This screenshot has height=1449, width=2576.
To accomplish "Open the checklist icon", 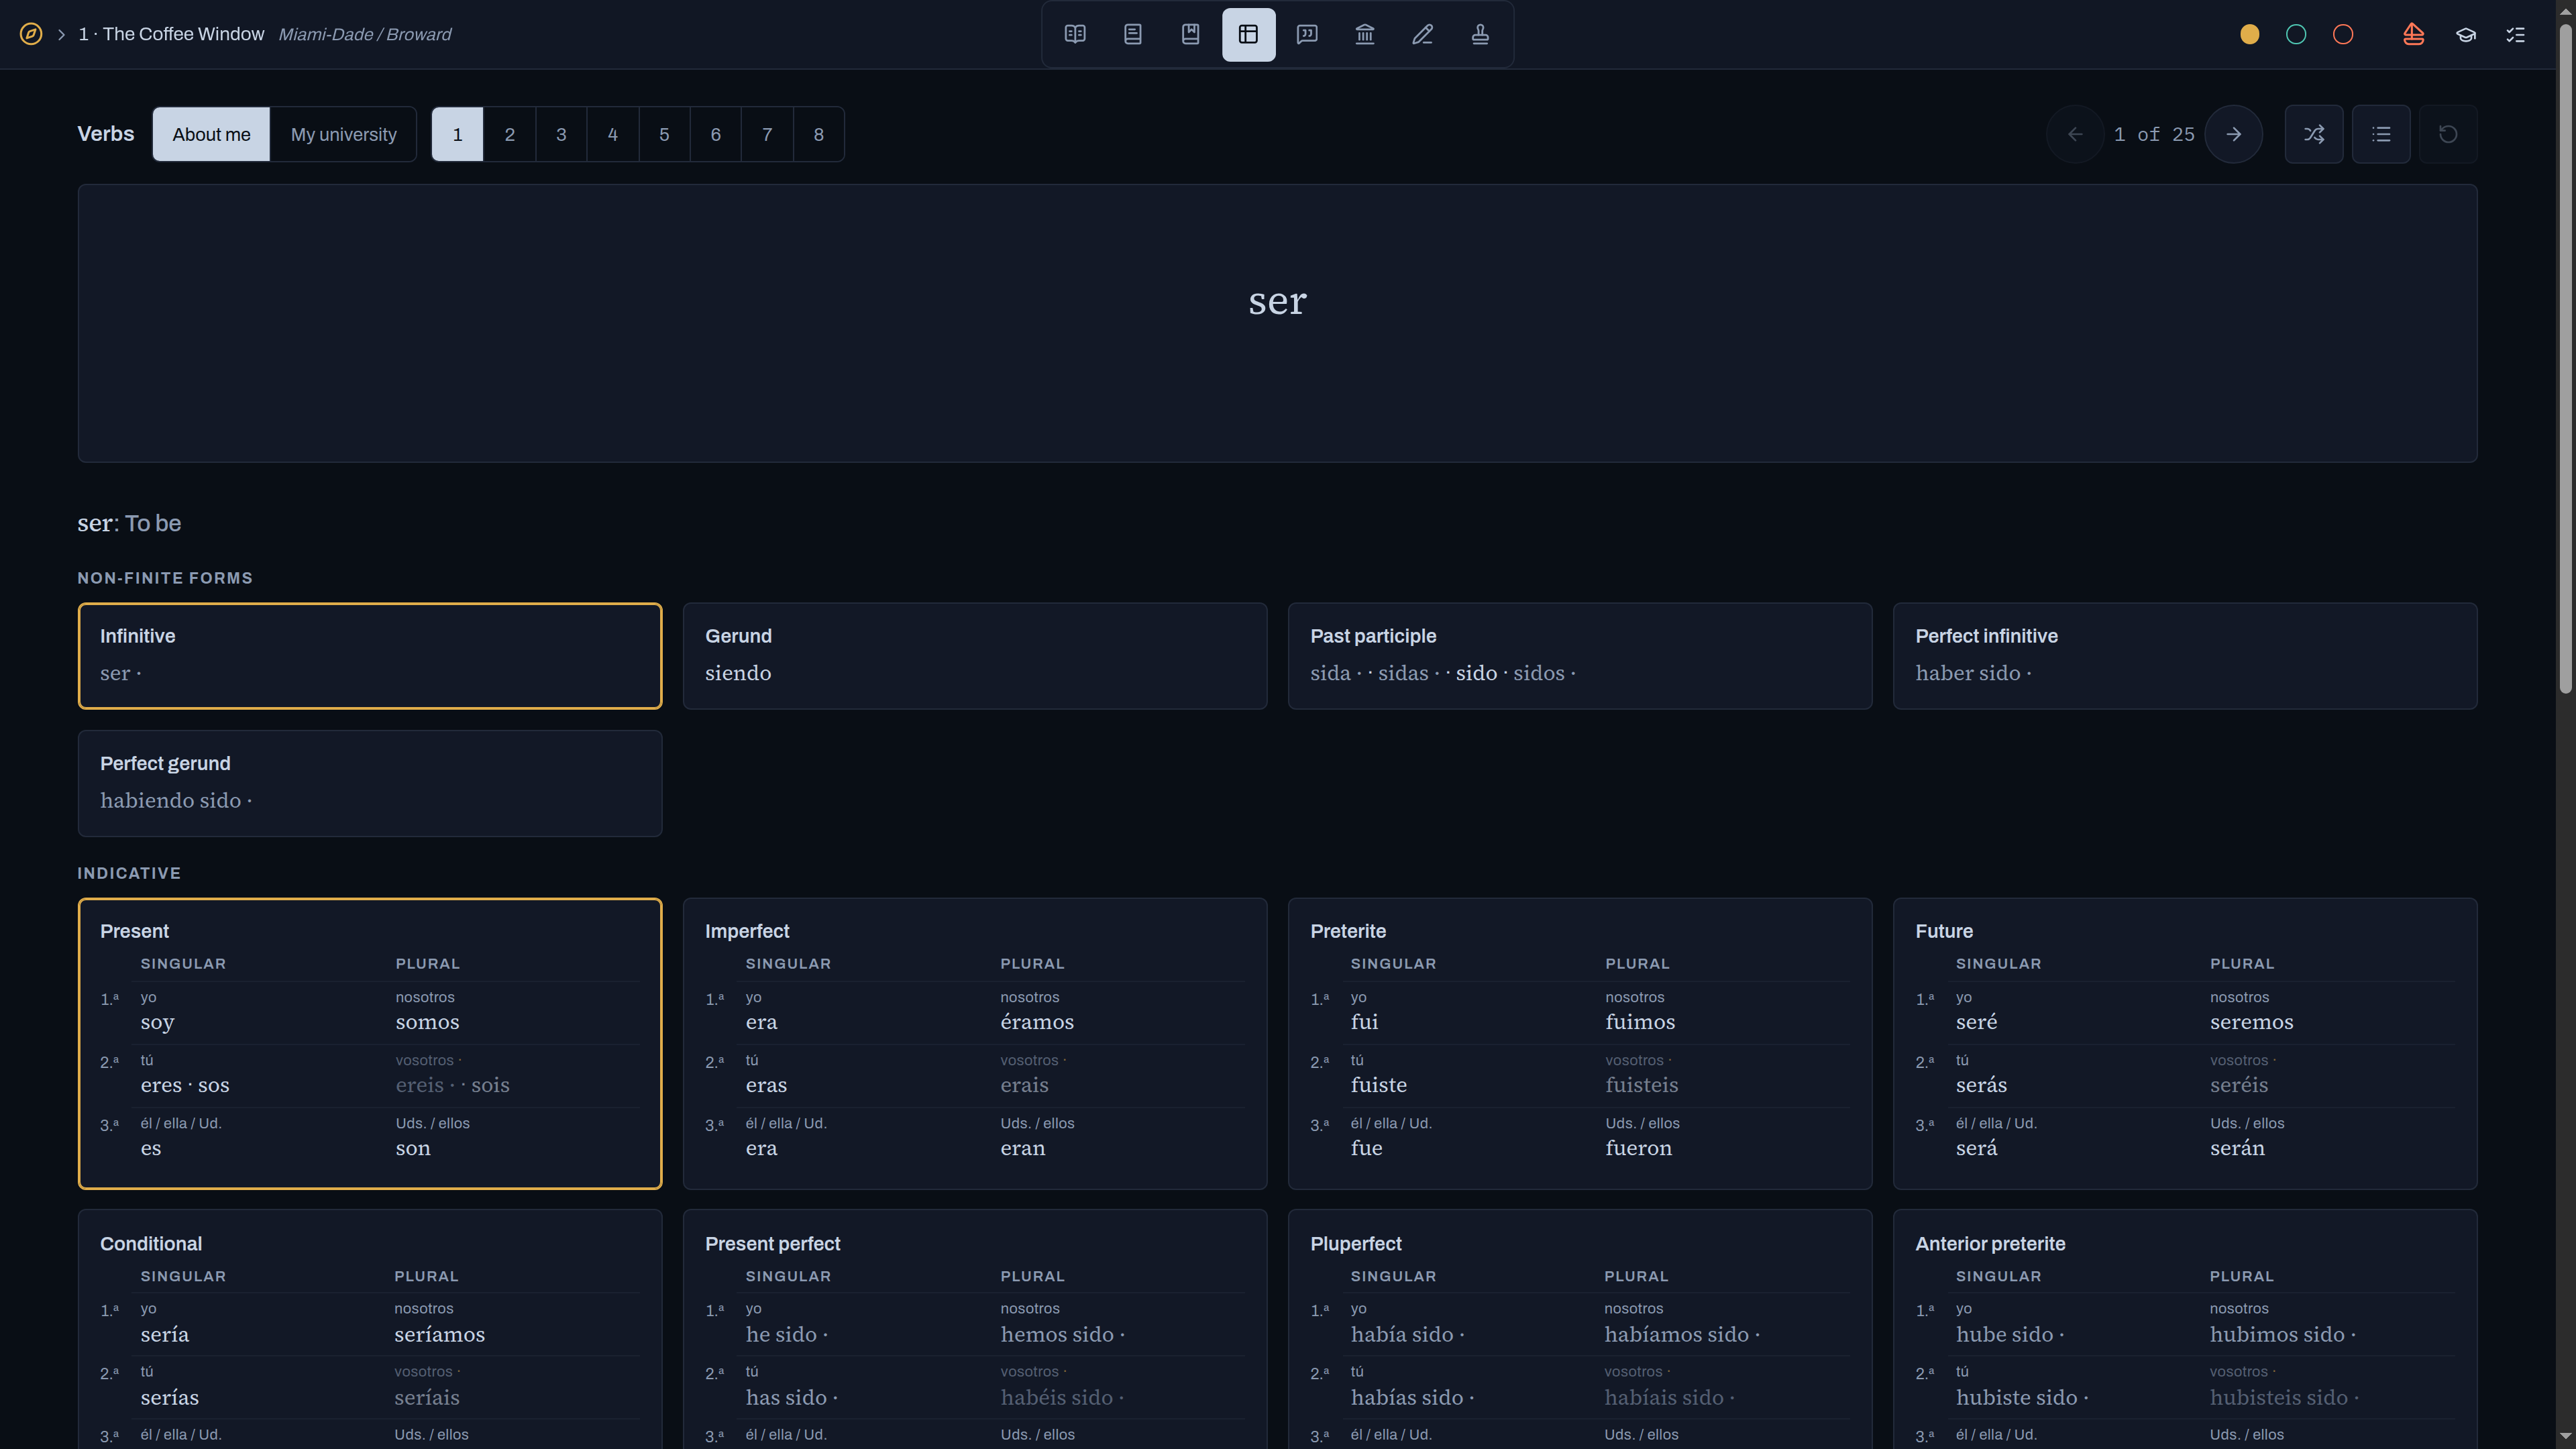I will pyautogui.click(x=2516, y=34).
